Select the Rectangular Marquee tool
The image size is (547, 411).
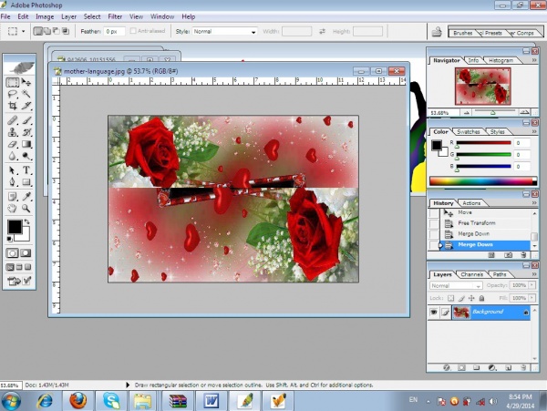point(13,83)
